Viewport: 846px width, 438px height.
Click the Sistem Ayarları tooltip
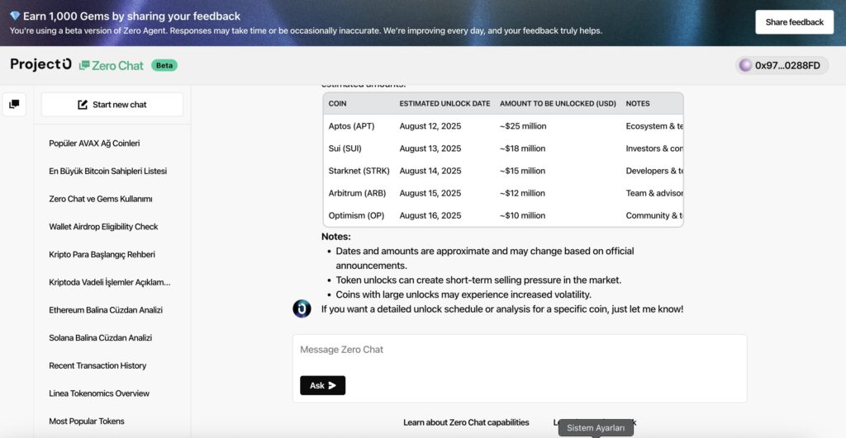[596, 428]
